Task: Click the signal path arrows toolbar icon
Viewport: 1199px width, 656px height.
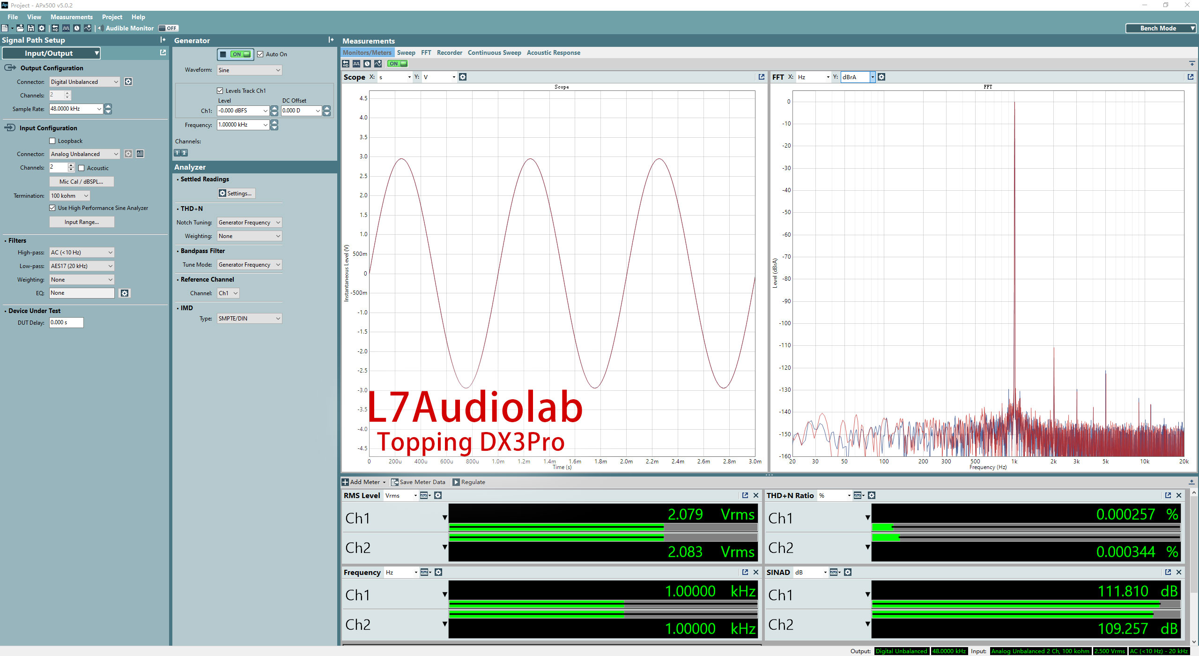Action: pyautogui.click(x=55, y=28)
